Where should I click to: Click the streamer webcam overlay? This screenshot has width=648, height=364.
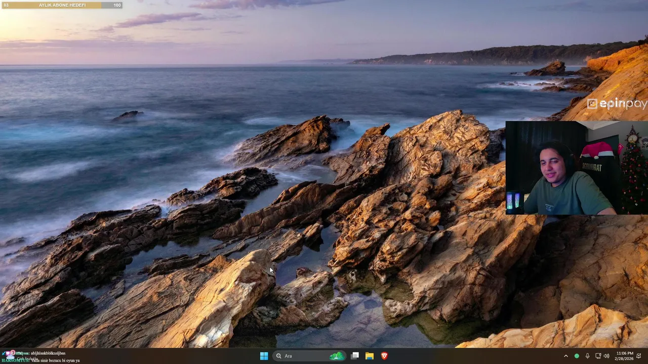577,168
